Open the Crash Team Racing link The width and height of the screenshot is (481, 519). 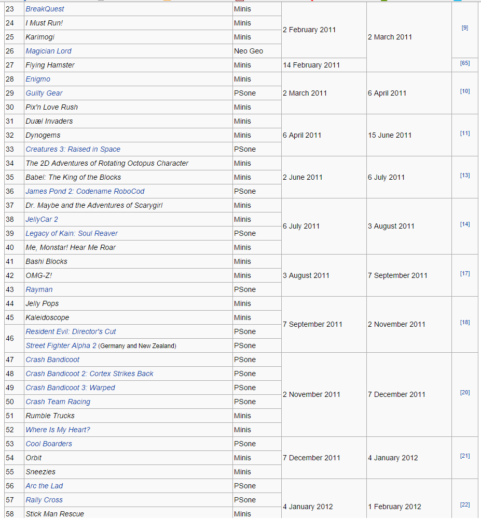pyautogui.click(x=58, y=402)
